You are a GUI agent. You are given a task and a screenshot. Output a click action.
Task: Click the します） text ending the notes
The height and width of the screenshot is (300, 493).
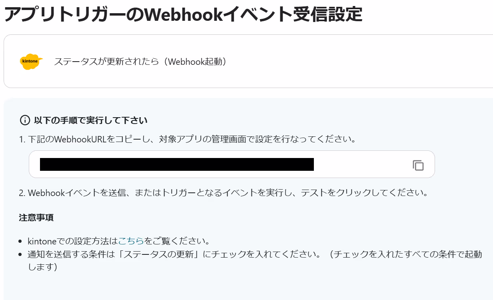43,267
